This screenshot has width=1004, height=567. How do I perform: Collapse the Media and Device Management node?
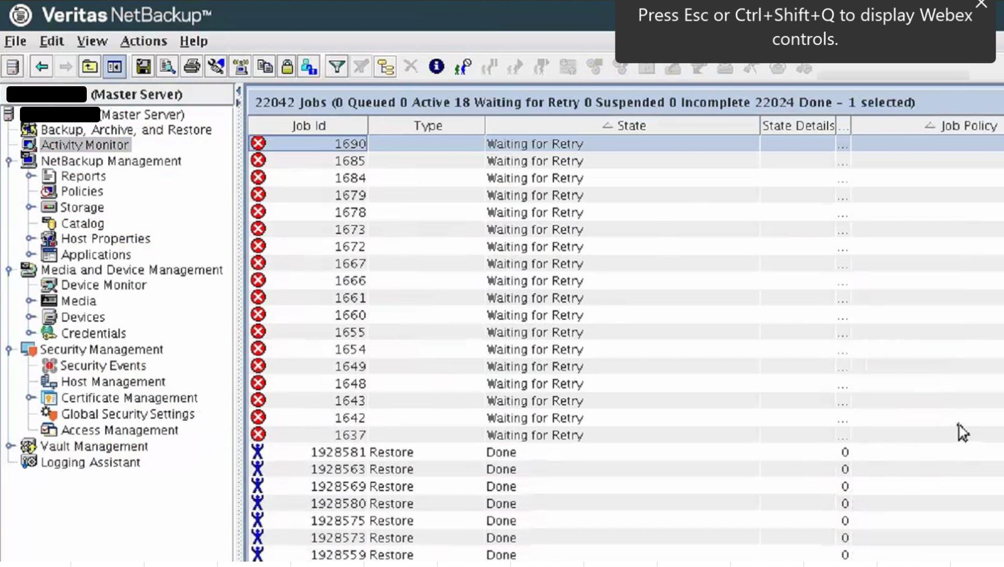pos(9,270)
